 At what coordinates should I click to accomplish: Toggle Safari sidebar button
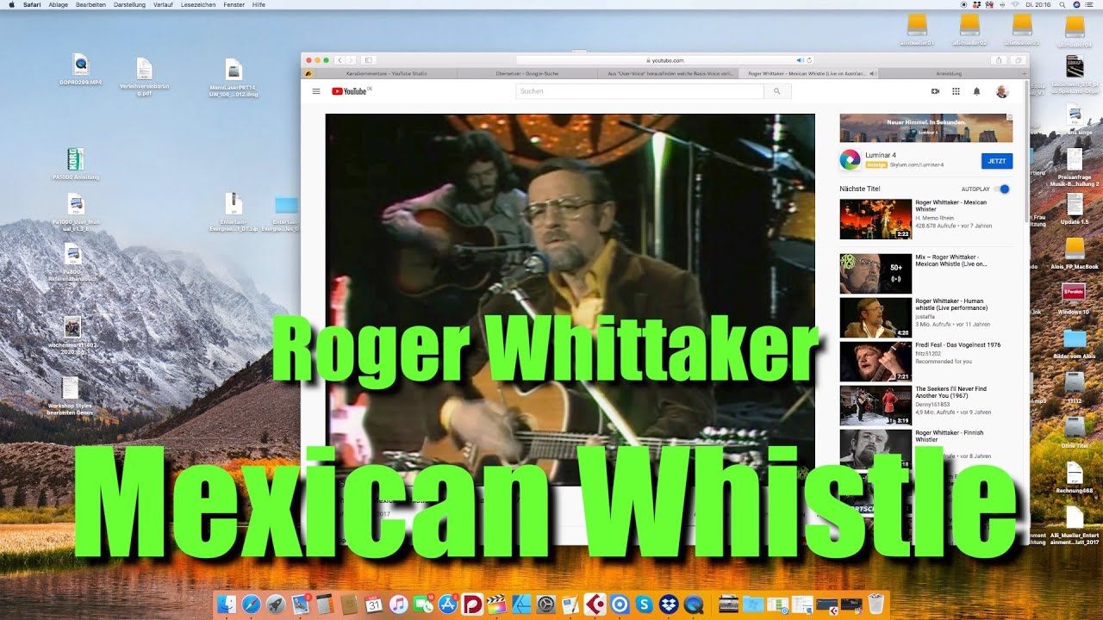369,60
